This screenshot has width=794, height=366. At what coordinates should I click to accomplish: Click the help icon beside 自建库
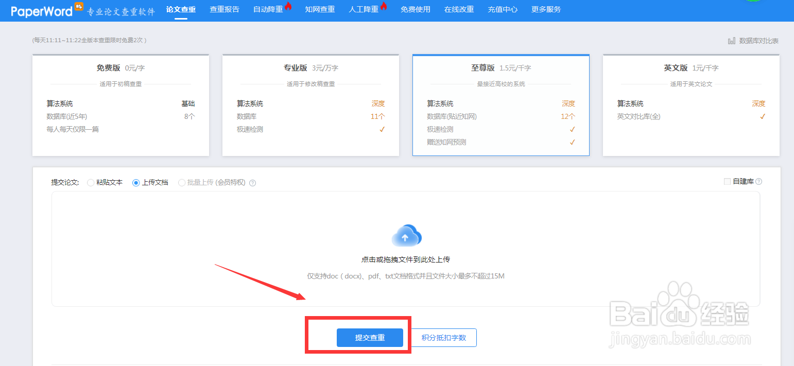pyautogui.click(x=760, y=181)
